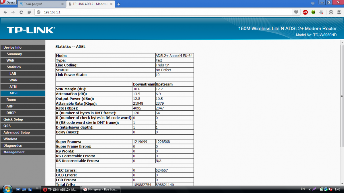Reload the router page

pos(21,12)
